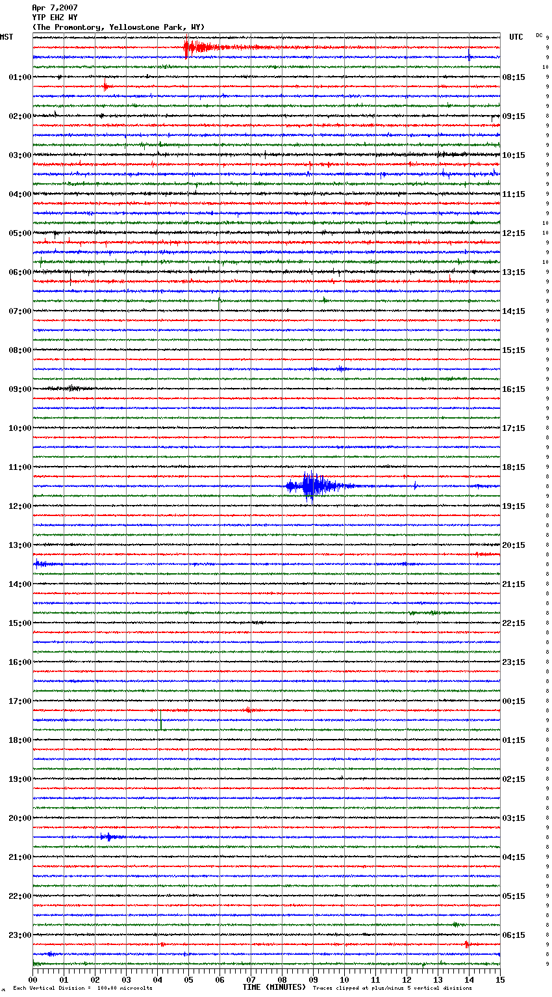
Task: Click the 11:15 UTC time label
Action: tap(514, 194)
